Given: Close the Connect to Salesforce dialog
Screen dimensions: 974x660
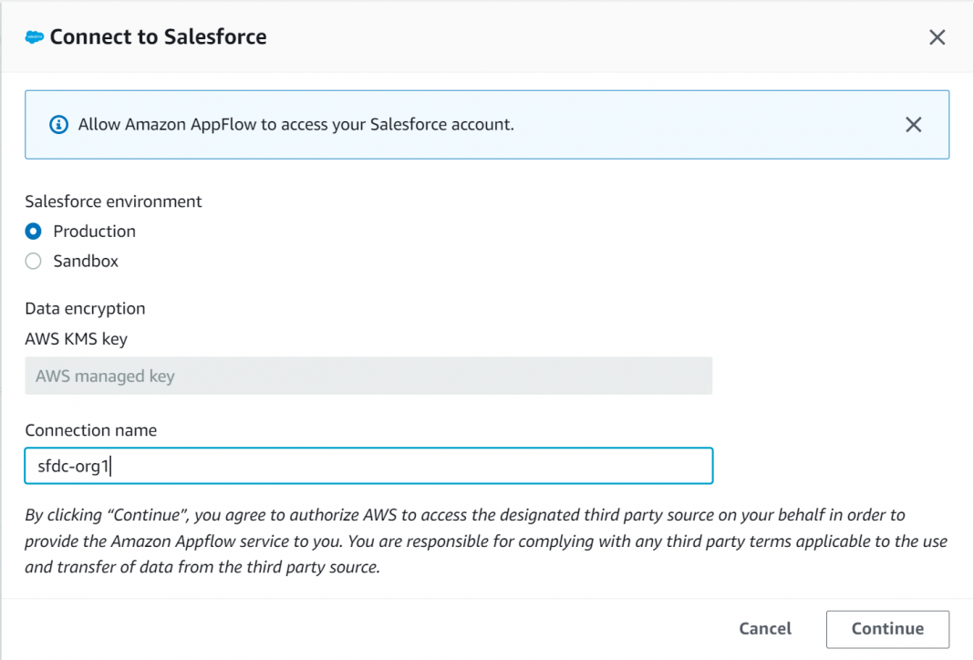Looking at the screenshot, I should point(937,37).
